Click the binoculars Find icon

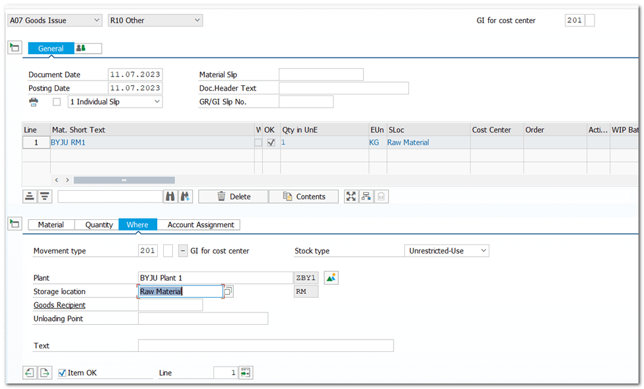[x=170, y=196]
